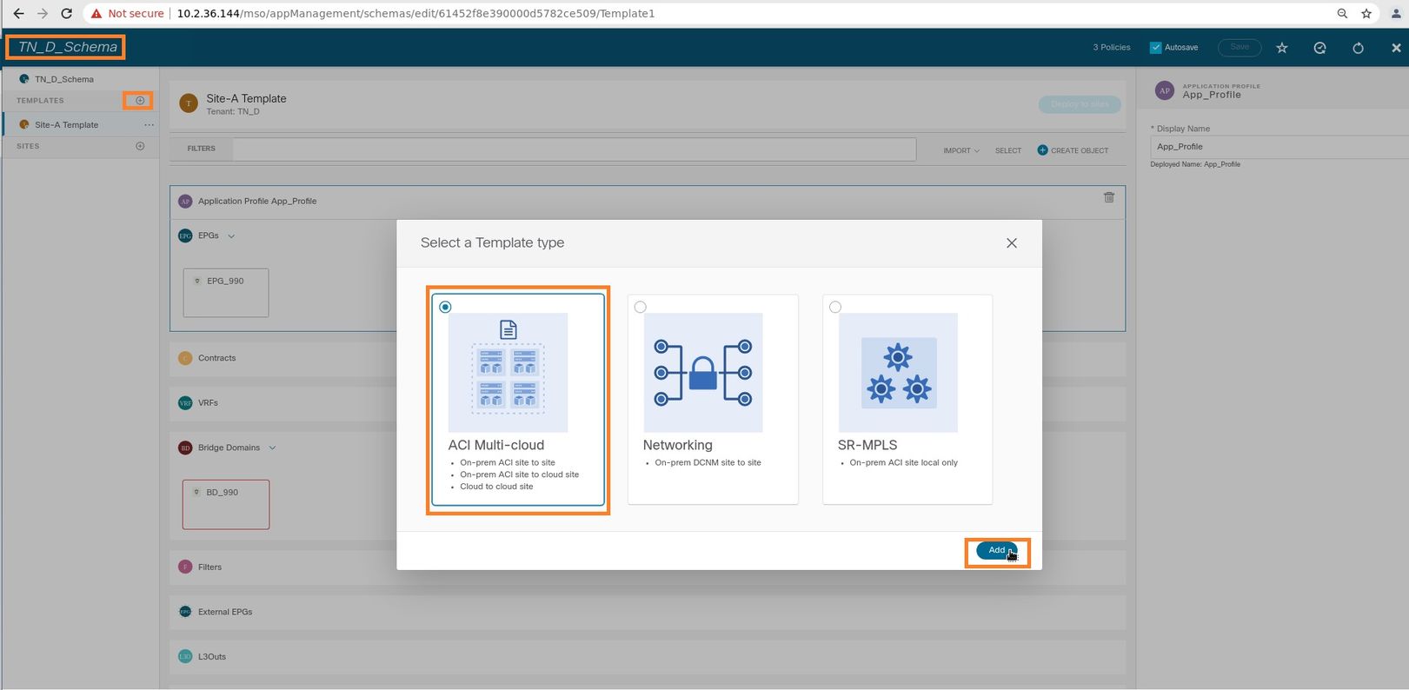Click the VRFs section icon

click(x=185, y=403)
